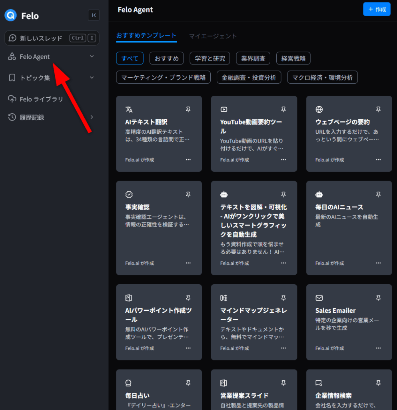The height and width of the screenshot is (410, 397).
Task: Filter by マクロ経済・環境分析
Action: pyautogui.click(x=322, y=77)
